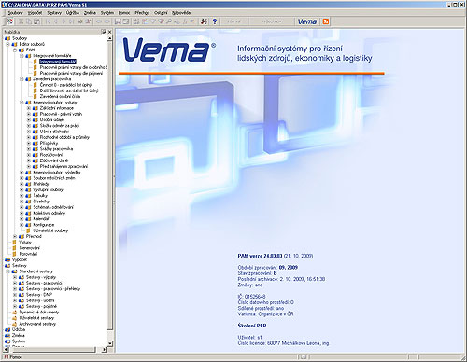Click the magnifier search toolbar icon
467x362 pixels.
168,21
